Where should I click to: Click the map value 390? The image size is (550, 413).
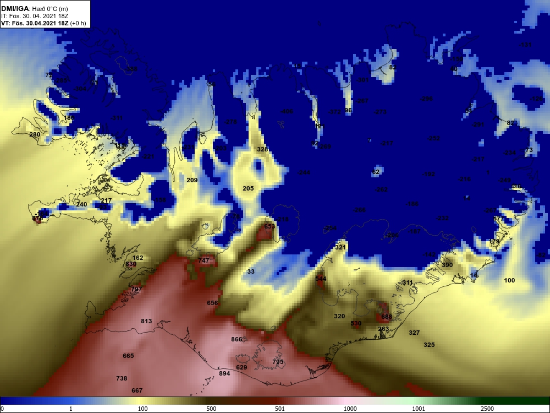447,265
